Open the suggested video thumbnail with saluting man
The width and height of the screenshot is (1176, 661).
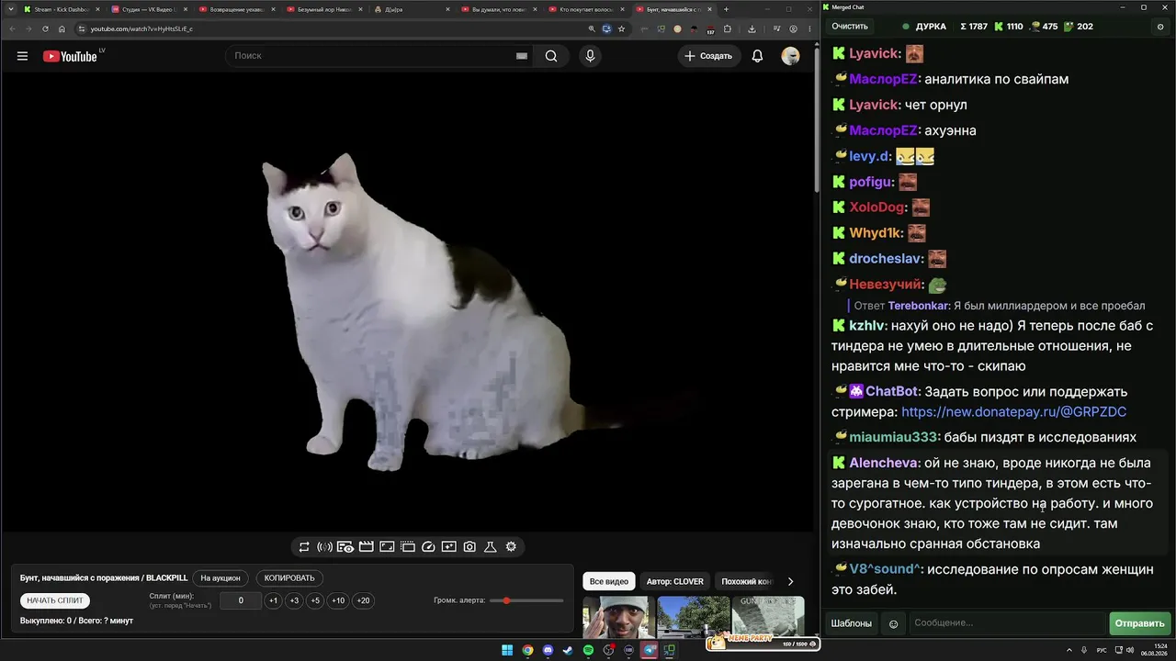(618, 617)
